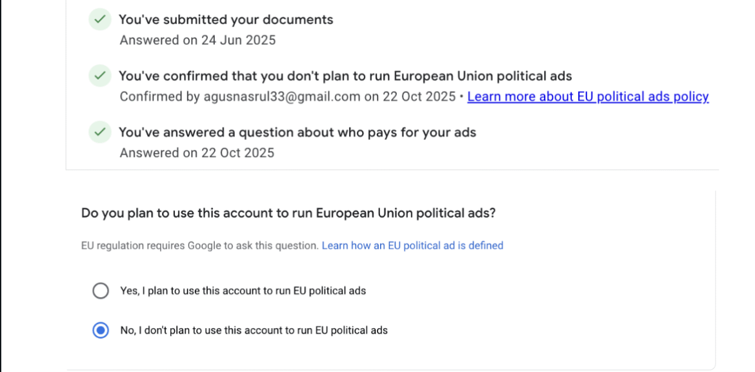Click the EU regulation explanation text
Viewport: 755px width, 372px height.
[199, 245]
